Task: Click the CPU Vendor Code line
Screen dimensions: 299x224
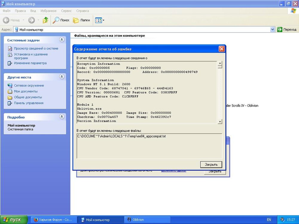Action: tap(125, 88)
